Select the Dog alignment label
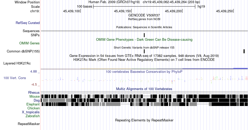 click(x=37, y=101)
